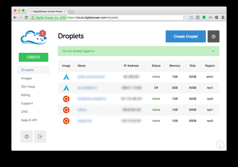Click the css extension icon
The width and height of the screenshot is (238, 167).
coord(210,17)
